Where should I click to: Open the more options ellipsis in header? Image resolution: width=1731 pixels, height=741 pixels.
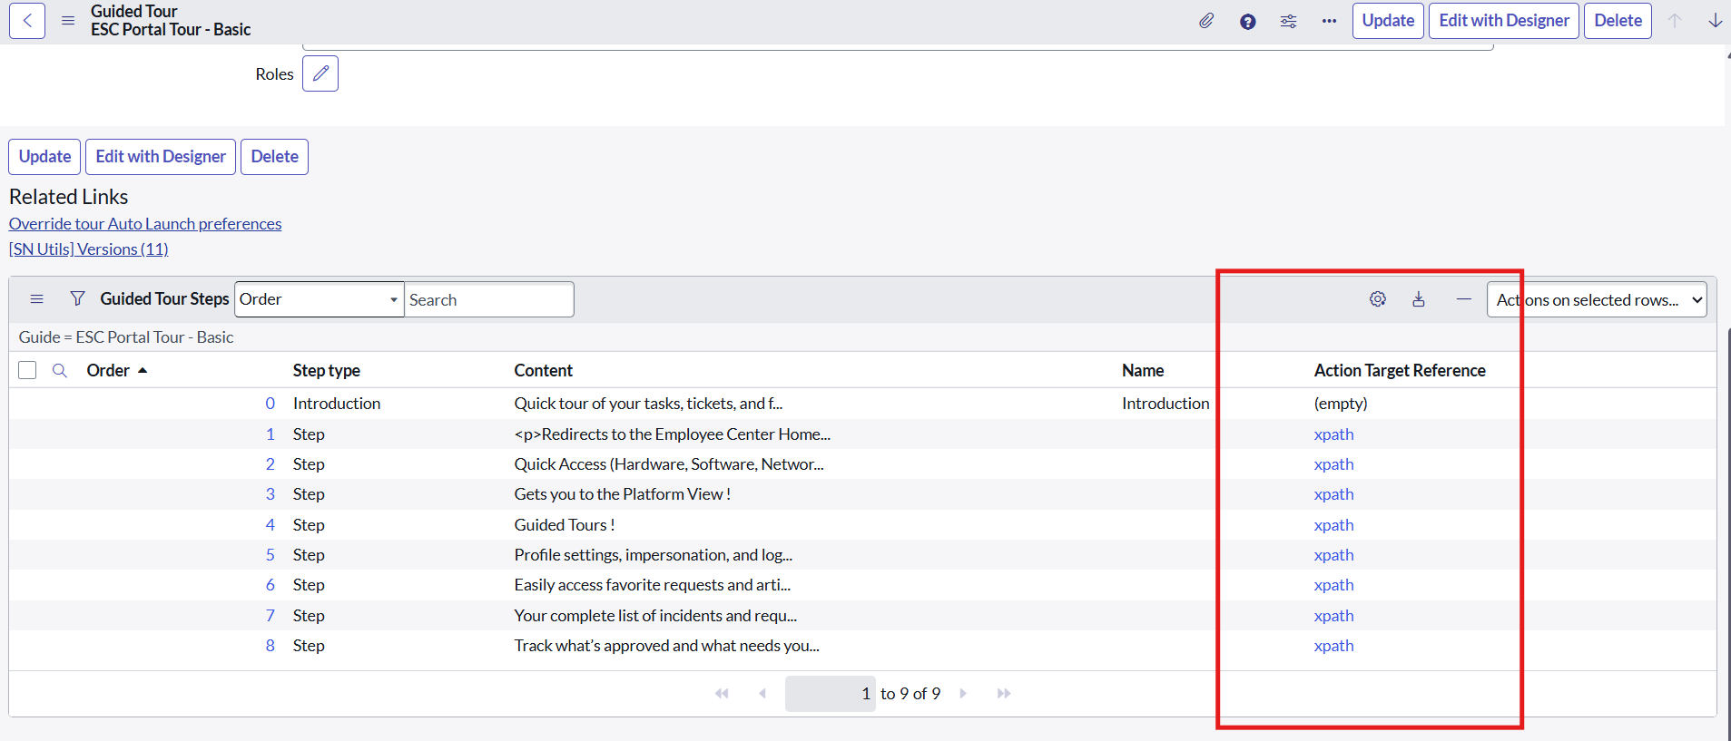point(1329,21)
